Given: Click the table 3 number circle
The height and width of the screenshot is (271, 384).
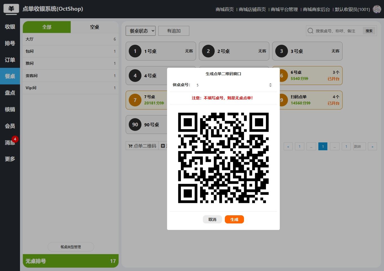Looking at the screenshot, I should tap(281, 51).
